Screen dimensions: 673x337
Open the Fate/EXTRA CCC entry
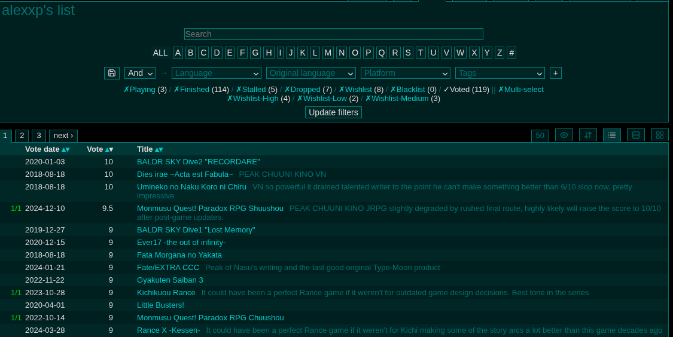(168, 268)
